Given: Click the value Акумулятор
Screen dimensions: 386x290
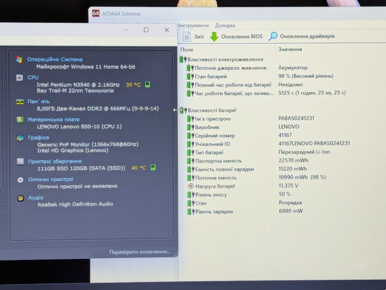Looking at the screenshot, I should pos(293,68).
